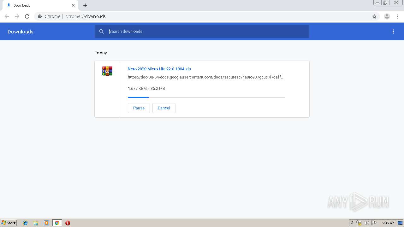Open the Downloads page more actions menu
This screenshot has height=227, width=404.
point(393,32)
